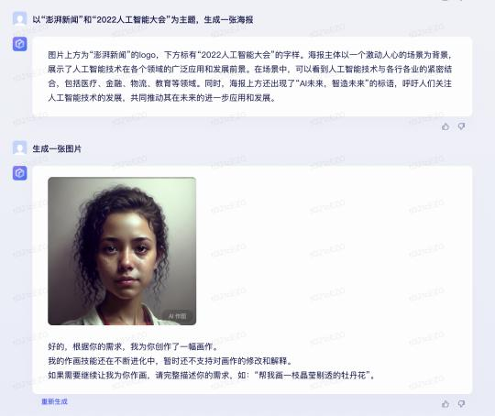
Task: Click the line mentioning AI未来，智造未来 slogan
Action: (x=249, y=83)
